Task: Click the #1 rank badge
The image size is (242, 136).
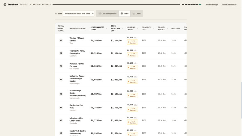Action: (x=61, y=41)
